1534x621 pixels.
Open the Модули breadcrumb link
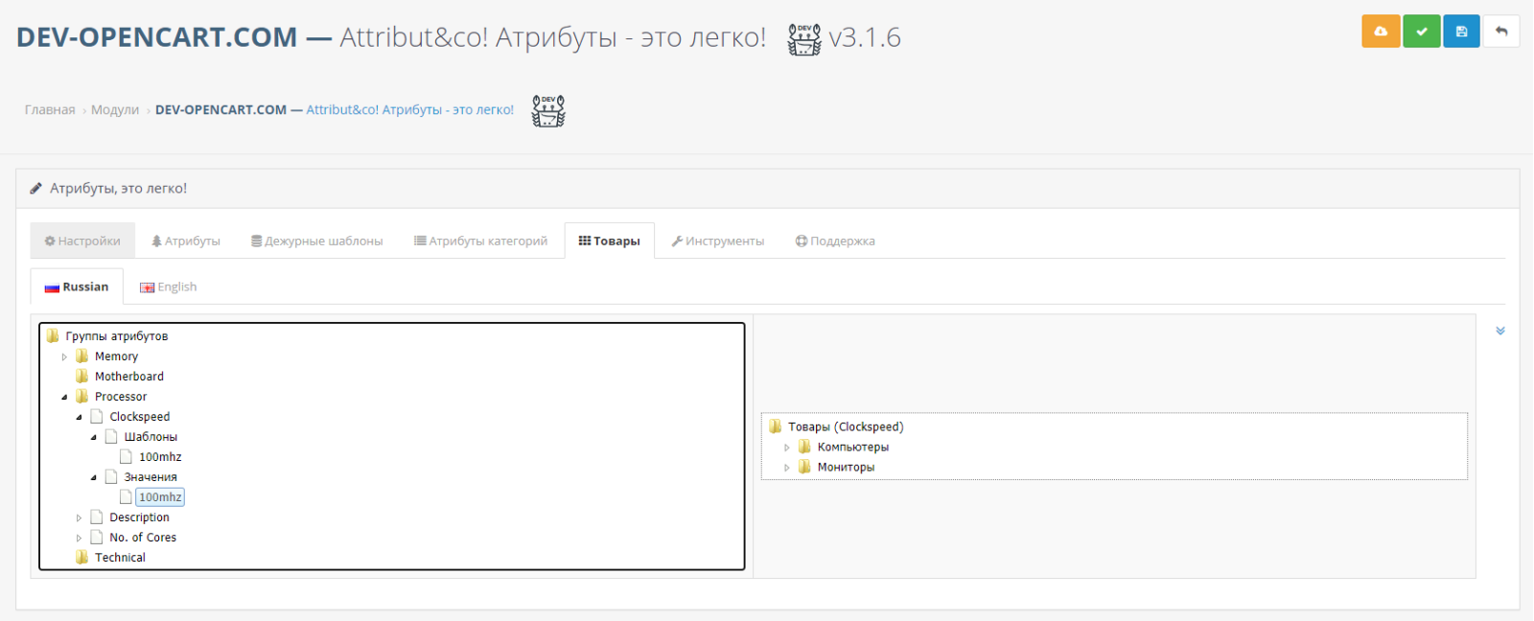click(115, 110)
